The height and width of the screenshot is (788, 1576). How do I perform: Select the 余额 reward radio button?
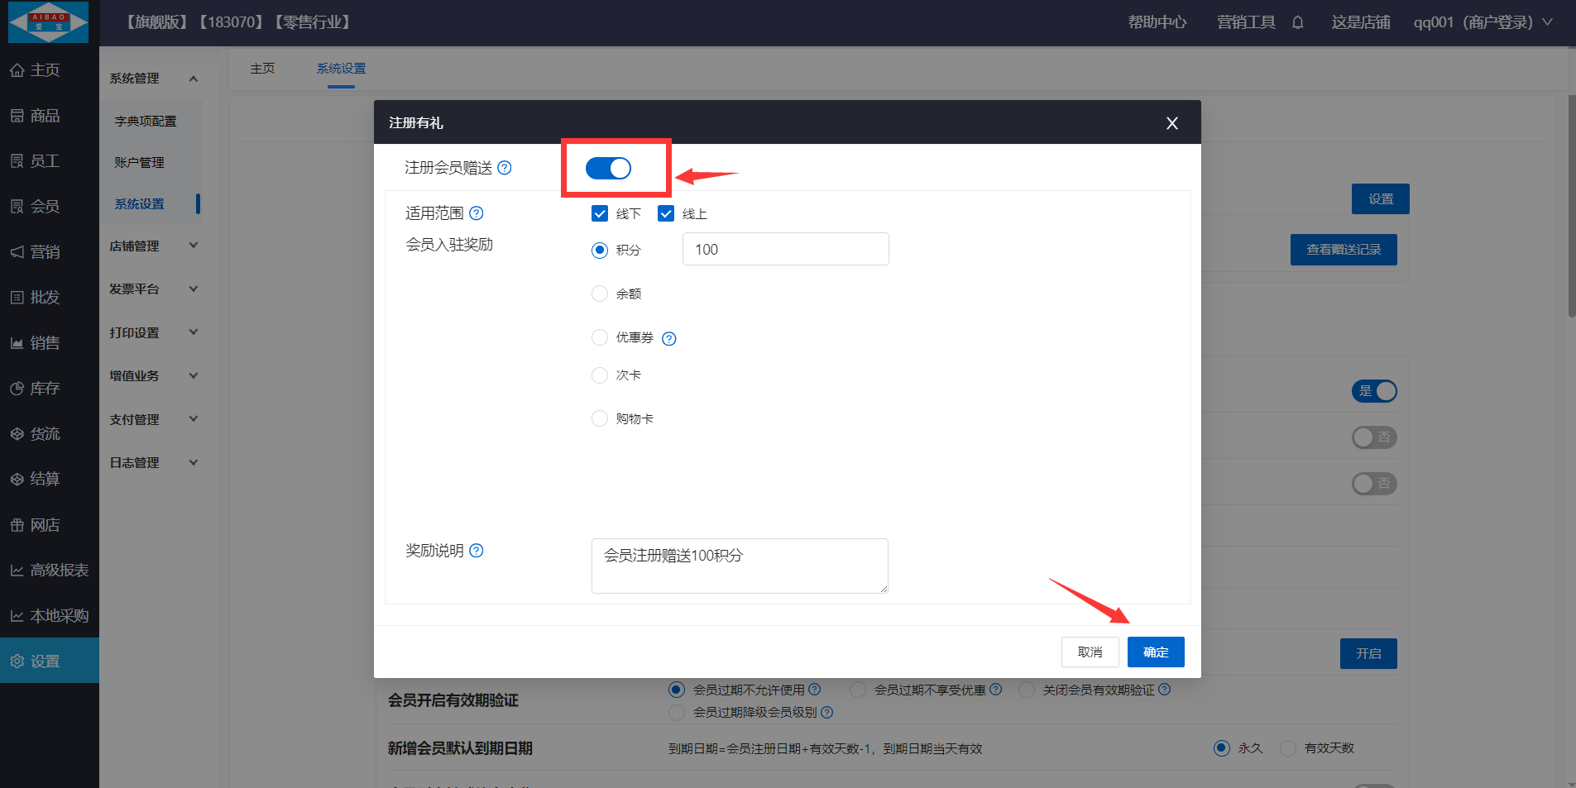pyautogui.click(x=600, y=294)
